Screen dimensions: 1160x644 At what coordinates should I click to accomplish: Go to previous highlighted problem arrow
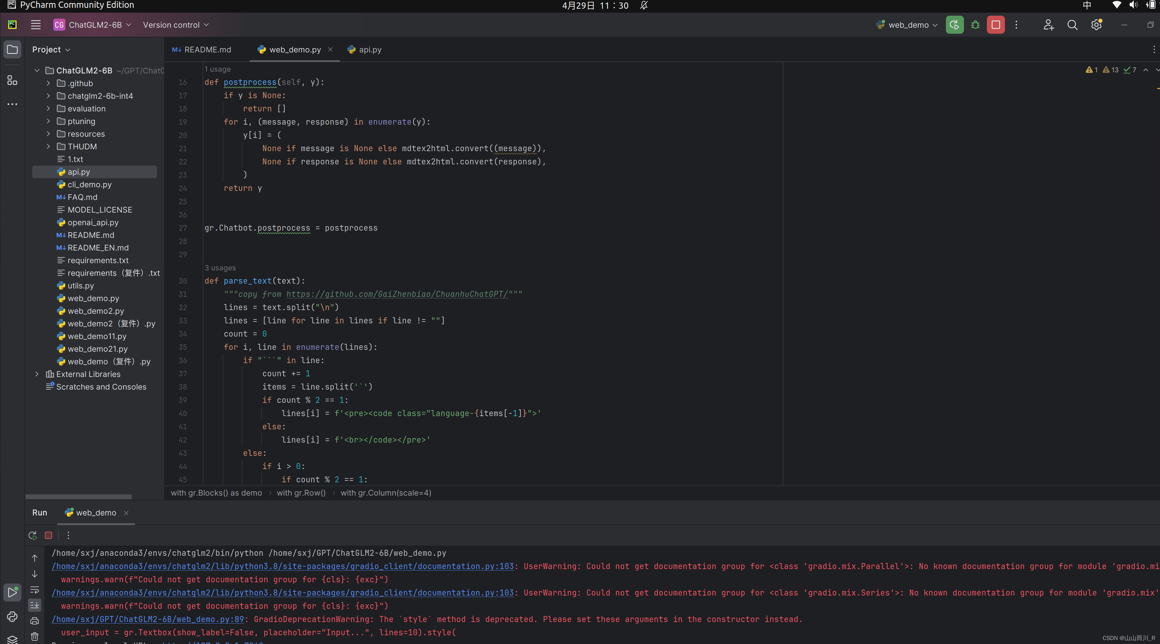pos(1146,70)
